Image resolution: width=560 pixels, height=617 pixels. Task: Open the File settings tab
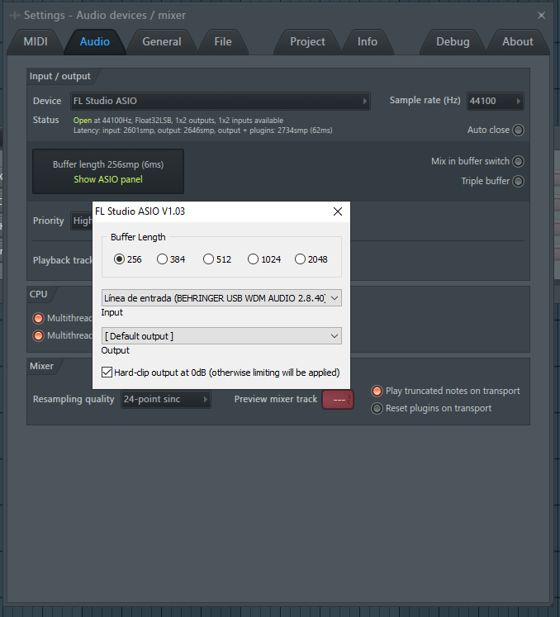click(223, 41)
